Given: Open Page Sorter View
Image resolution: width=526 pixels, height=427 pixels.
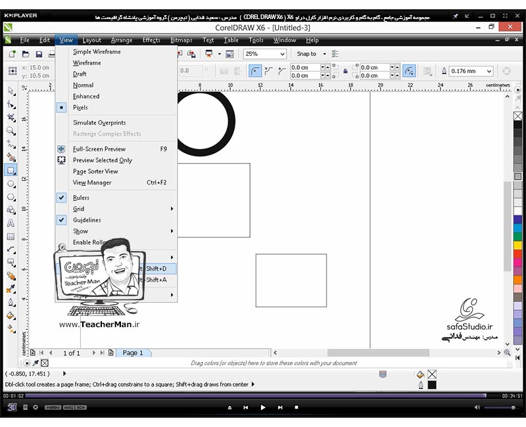Looking at the screenshot, I should coord(116,171).
